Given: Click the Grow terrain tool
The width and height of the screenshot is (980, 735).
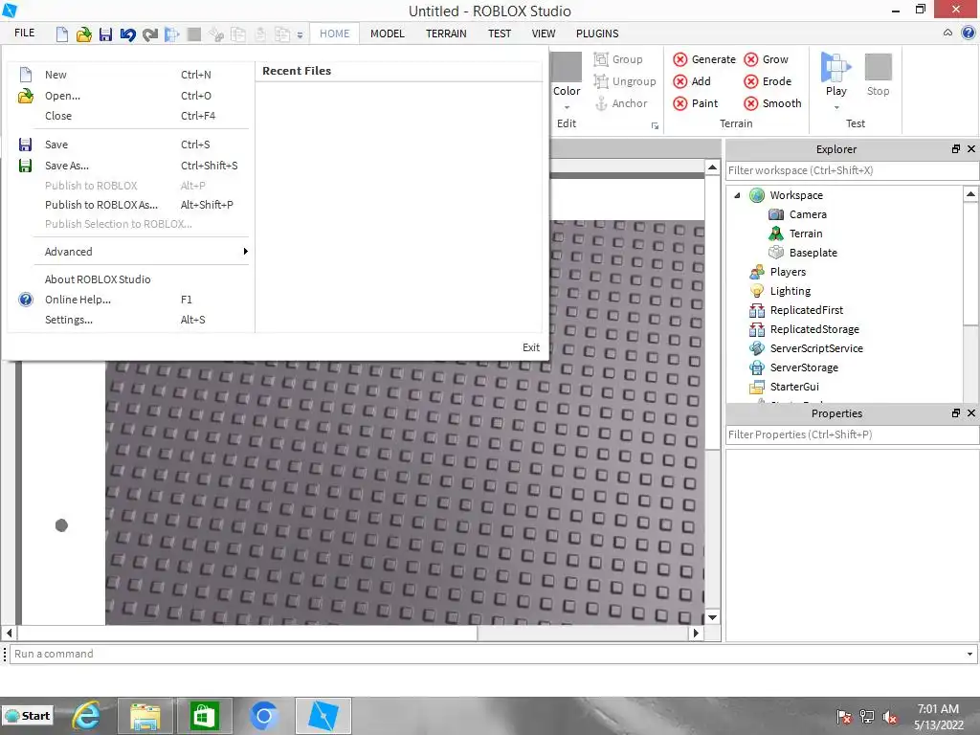Looking at the screenshot, I should coord(766,59).
